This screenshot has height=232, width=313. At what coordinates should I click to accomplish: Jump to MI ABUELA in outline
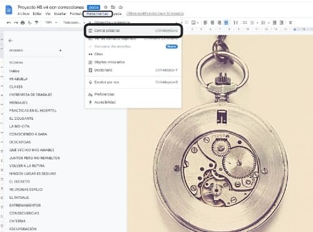(18, 79)
